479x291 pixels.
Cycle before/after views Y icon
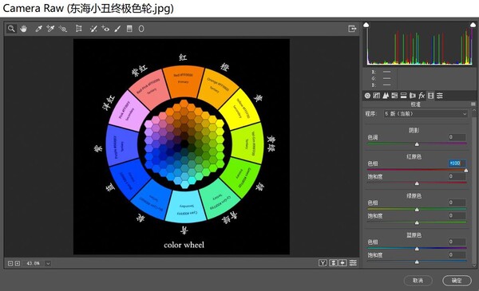[323, 263]
